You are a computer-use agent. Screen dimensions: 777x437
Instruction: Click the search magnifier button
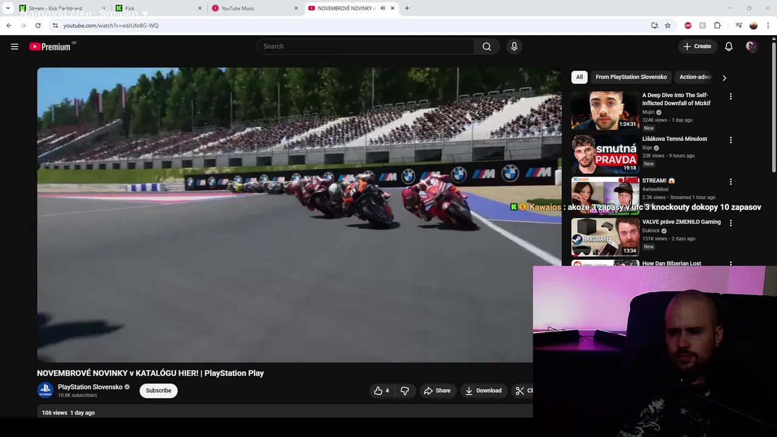pos(487,47)
